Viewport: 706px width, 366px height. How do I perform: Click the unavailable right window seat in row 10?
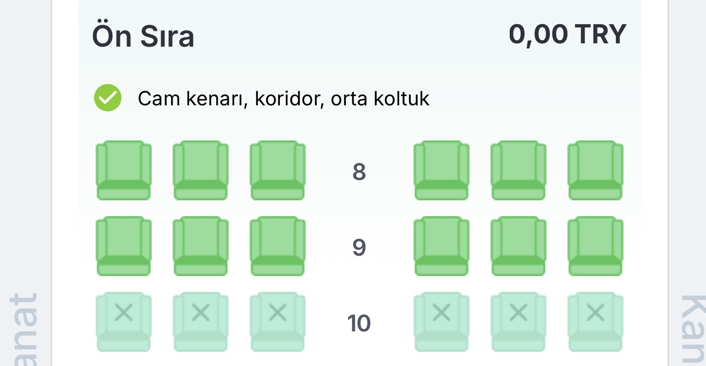coord(595,322)
